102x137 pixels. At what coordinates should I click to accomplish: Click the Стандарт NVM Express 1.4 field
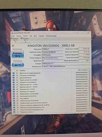pyautogui.click(x=66, y=64)
